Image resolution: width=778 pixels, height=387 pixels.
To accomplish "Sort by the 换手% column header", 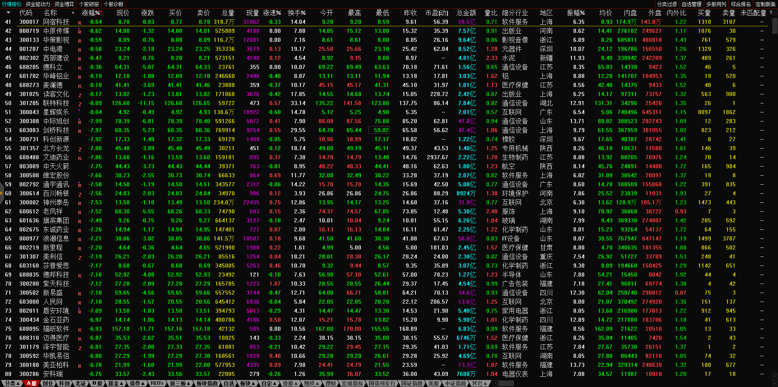I will click(296, 13).
